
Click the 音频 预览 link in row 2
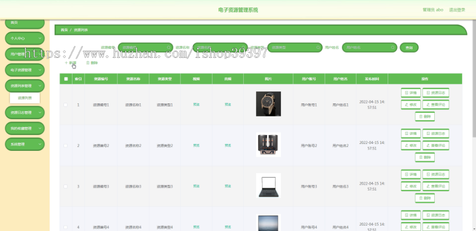tap(227, 146)
